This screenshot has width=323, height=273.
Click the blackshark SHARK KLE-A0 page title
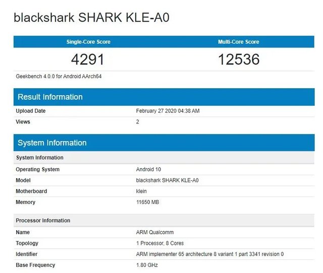click(91, 18)
